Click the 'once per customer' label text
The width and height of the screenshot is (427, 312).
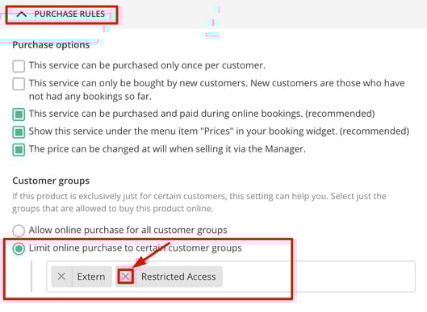pos(147,65)
